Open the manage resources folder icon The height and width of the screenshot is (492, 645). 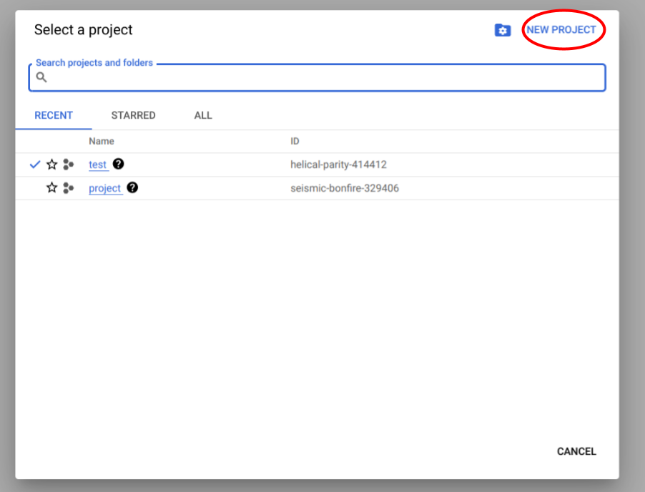[x=503, y=30]
